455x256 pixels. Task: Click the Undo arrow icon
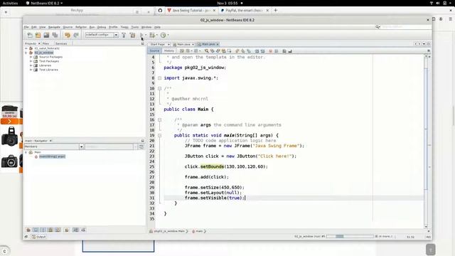[68, 35]
